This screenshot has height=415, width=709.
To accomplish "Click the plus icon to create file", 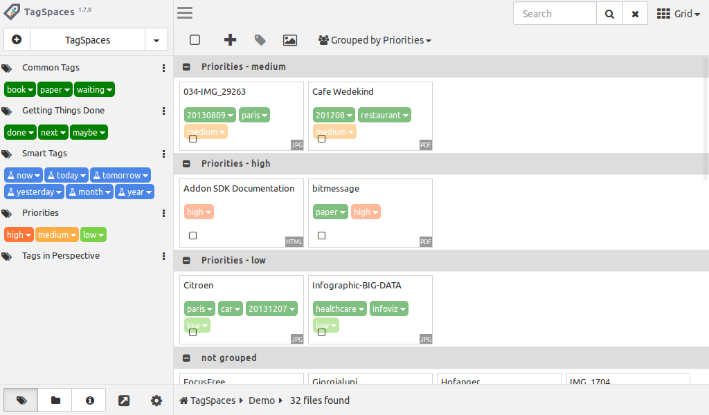I will (231, 40).
